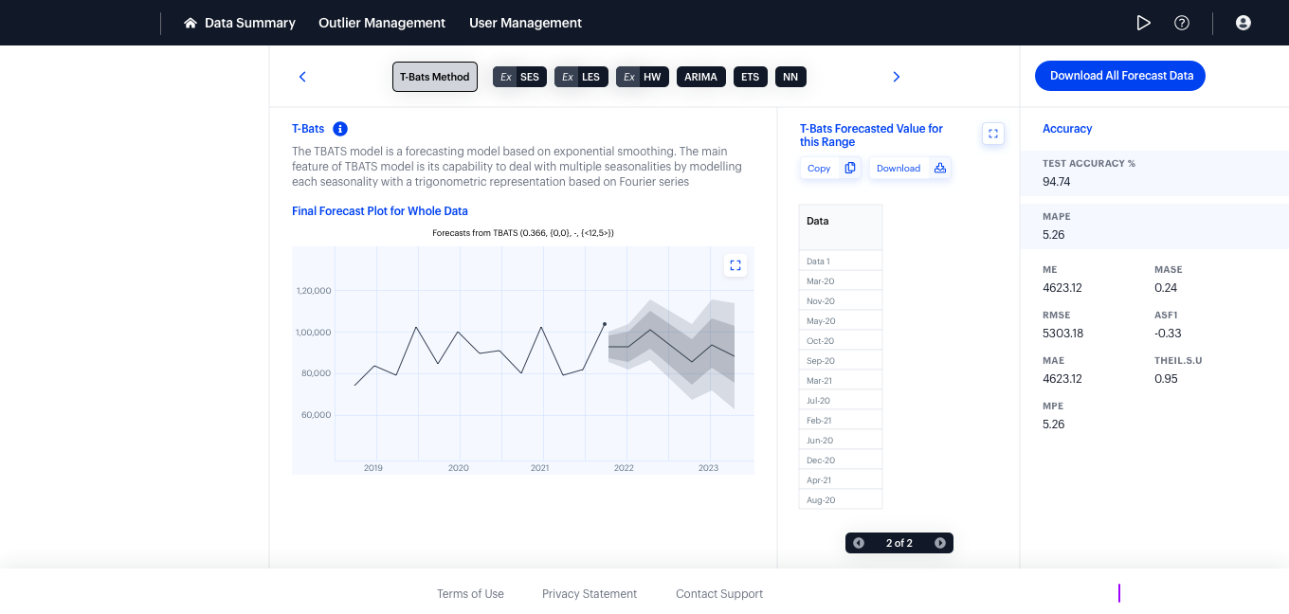Click the last observed point on chart

pyautogui.click(x=605, y=324)
